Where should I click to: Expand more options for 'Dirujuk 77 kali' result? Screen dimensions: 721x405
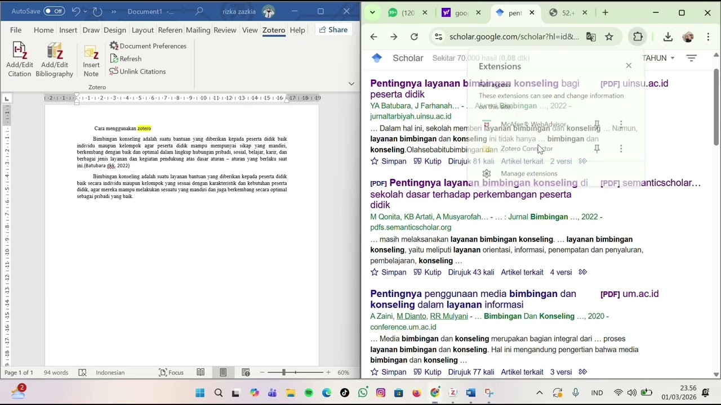(583, 372)
